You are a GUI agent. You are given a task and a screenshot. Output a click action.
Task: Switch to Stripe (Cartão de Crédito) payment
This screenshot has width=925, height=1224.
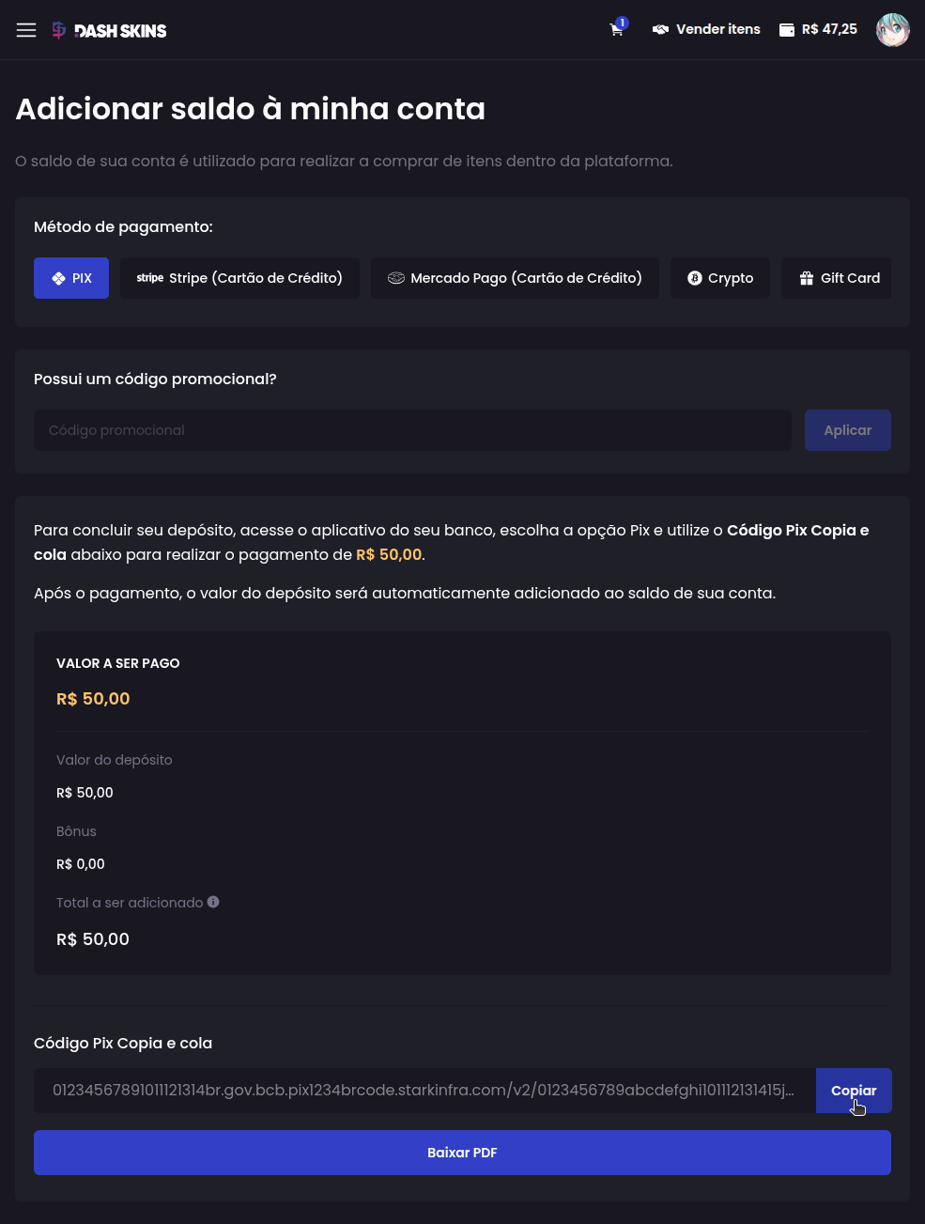coord(239,277)
